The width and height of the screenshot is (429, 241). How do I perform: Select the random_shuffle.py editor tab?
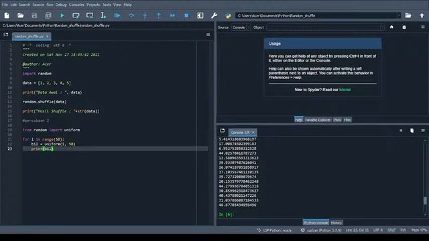click(x=29, y=36)
